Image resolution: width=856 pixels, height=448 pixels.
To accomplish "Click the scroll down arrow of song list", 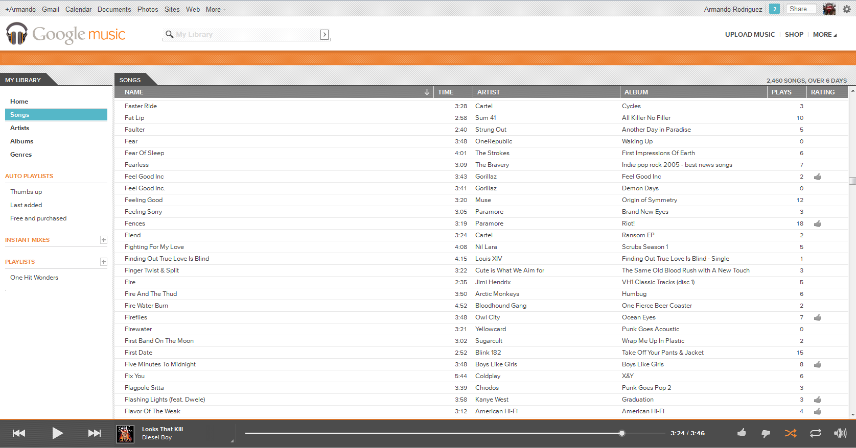I will (852, 415).
